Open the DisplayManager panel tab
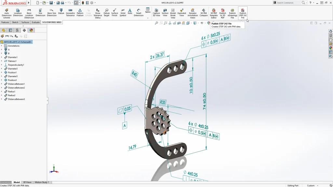Viewport: 333px width, 187px height. point(31,30)
